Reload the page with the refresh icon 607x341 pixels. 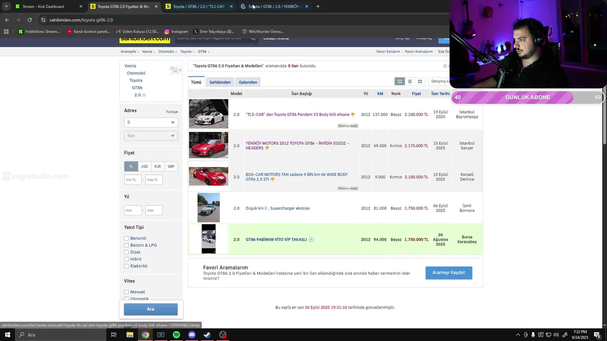point(29,20)
